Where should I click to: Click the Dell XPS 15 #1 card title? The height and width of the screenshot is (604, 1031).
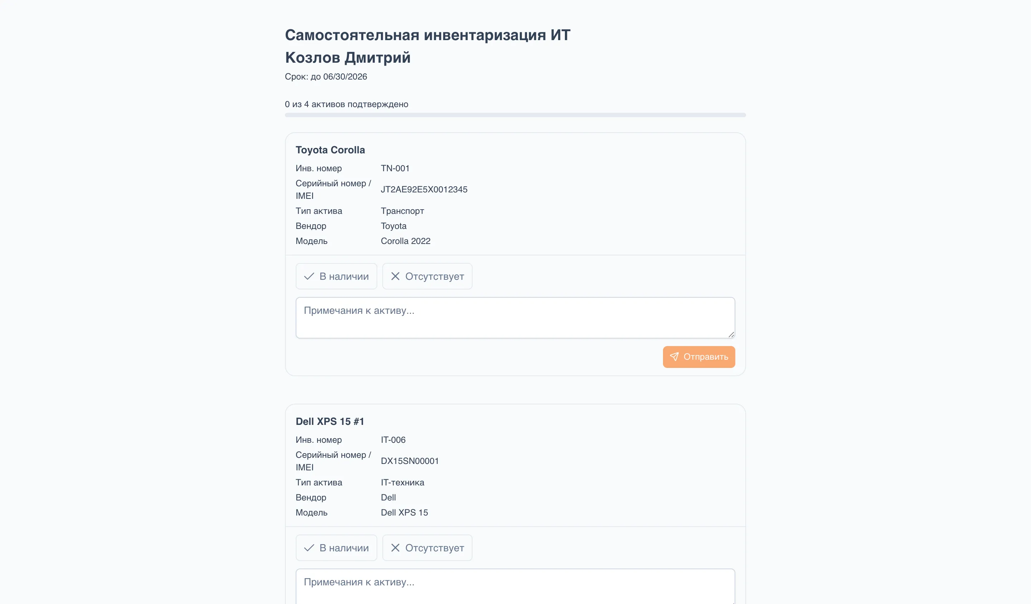pos(330,421)
